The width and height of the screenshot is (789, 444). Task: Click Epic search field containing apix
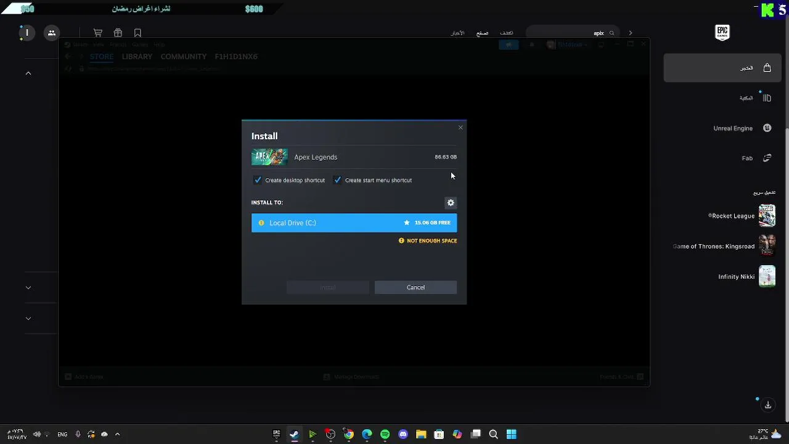(573, 33)
